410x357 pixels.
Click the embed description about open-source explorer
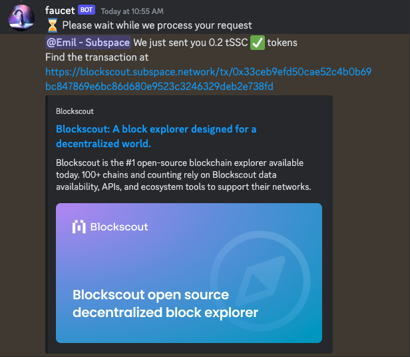click(184, 175)
